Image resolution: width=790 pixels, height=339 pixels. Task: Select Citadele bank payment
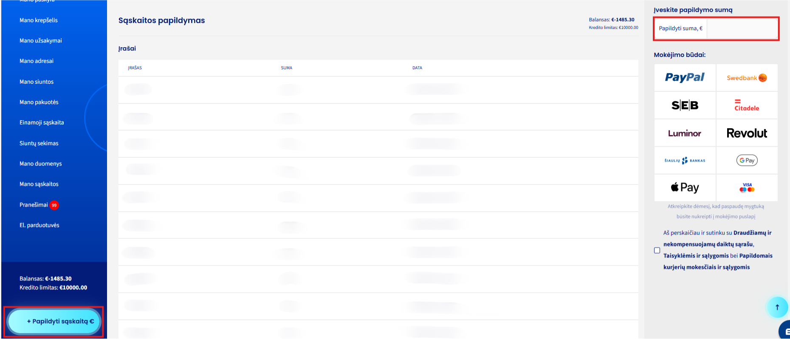747,105
